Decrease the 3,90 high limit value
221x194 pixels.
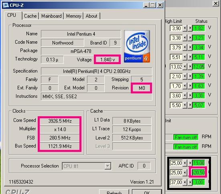185,28
